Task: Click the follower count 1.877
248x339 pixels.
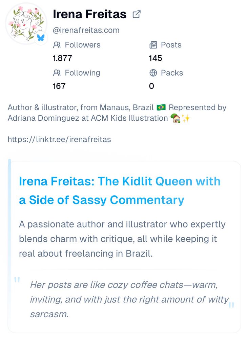Action: (62, 58)
